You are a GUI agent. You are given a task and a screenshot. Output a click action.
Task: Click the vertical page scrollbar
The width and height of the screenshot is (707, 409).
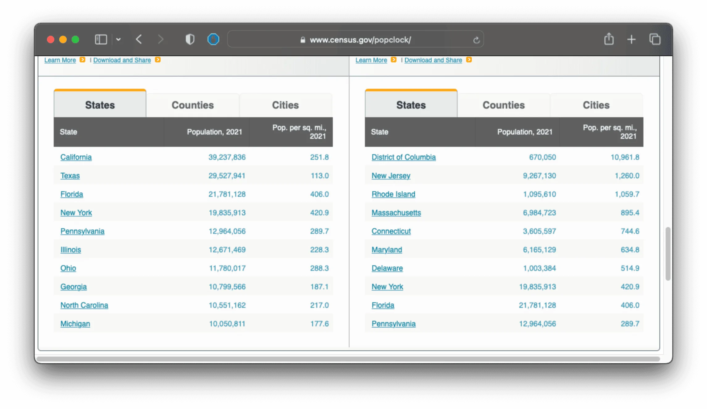tap(668, 254)
